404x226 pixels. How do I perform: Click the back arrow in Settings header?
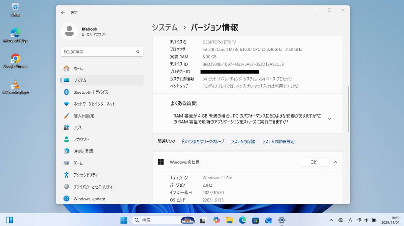(x=63, y=12)
